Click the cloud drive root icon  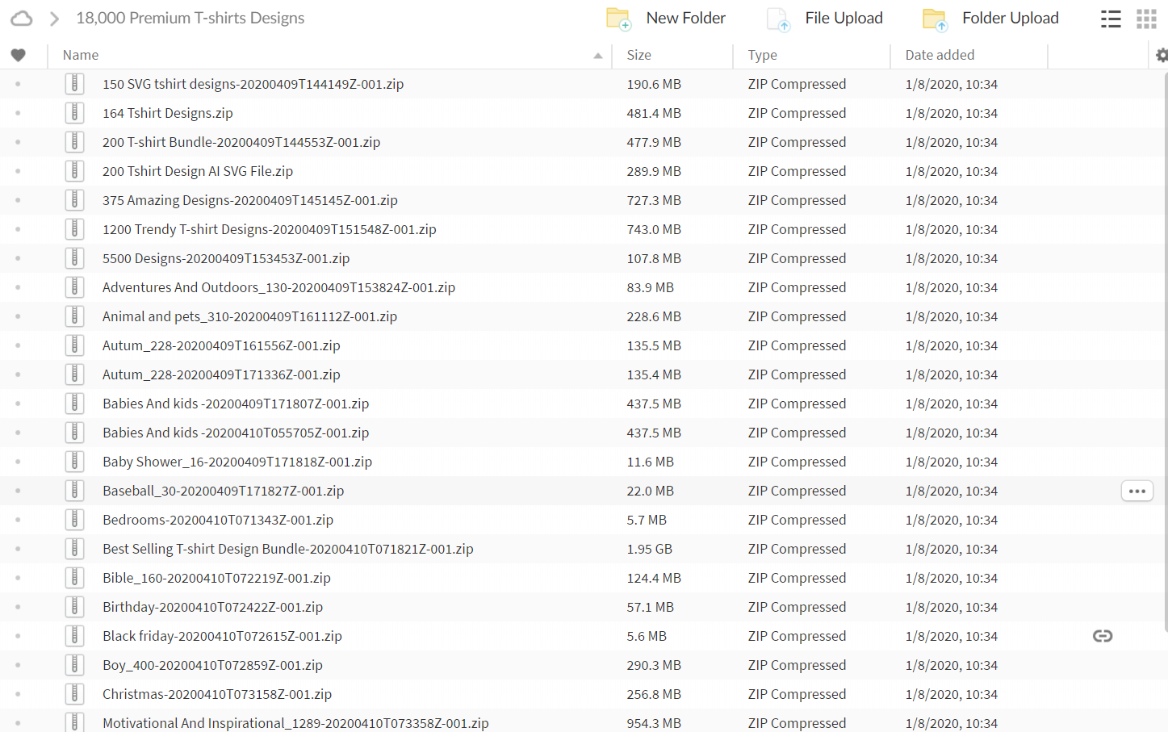[22, 19]
